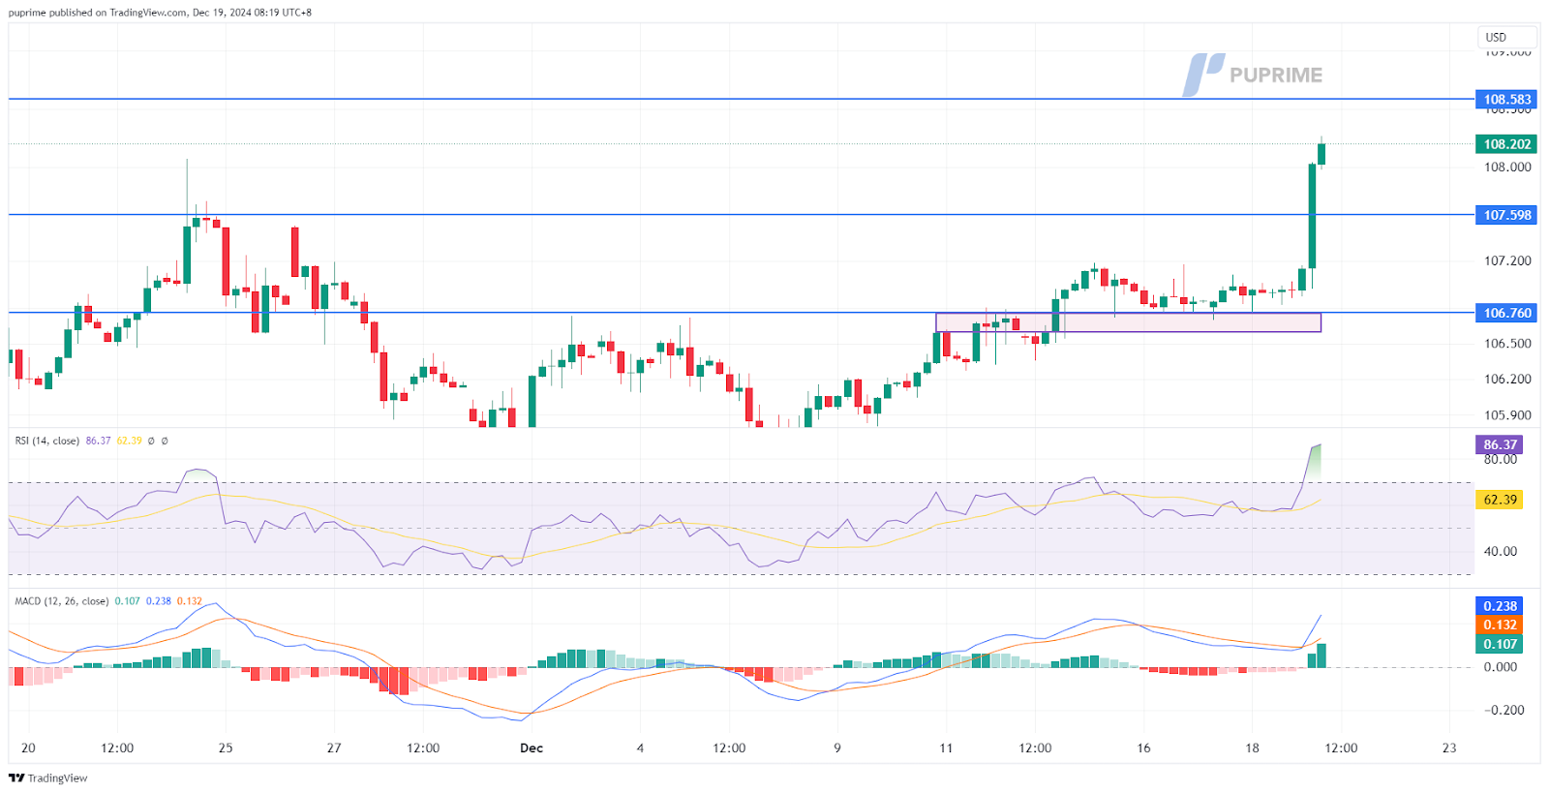Click the 106.200 price axis label
This screenshot has height=793, width=1549.
click(x=1507, y=379)
